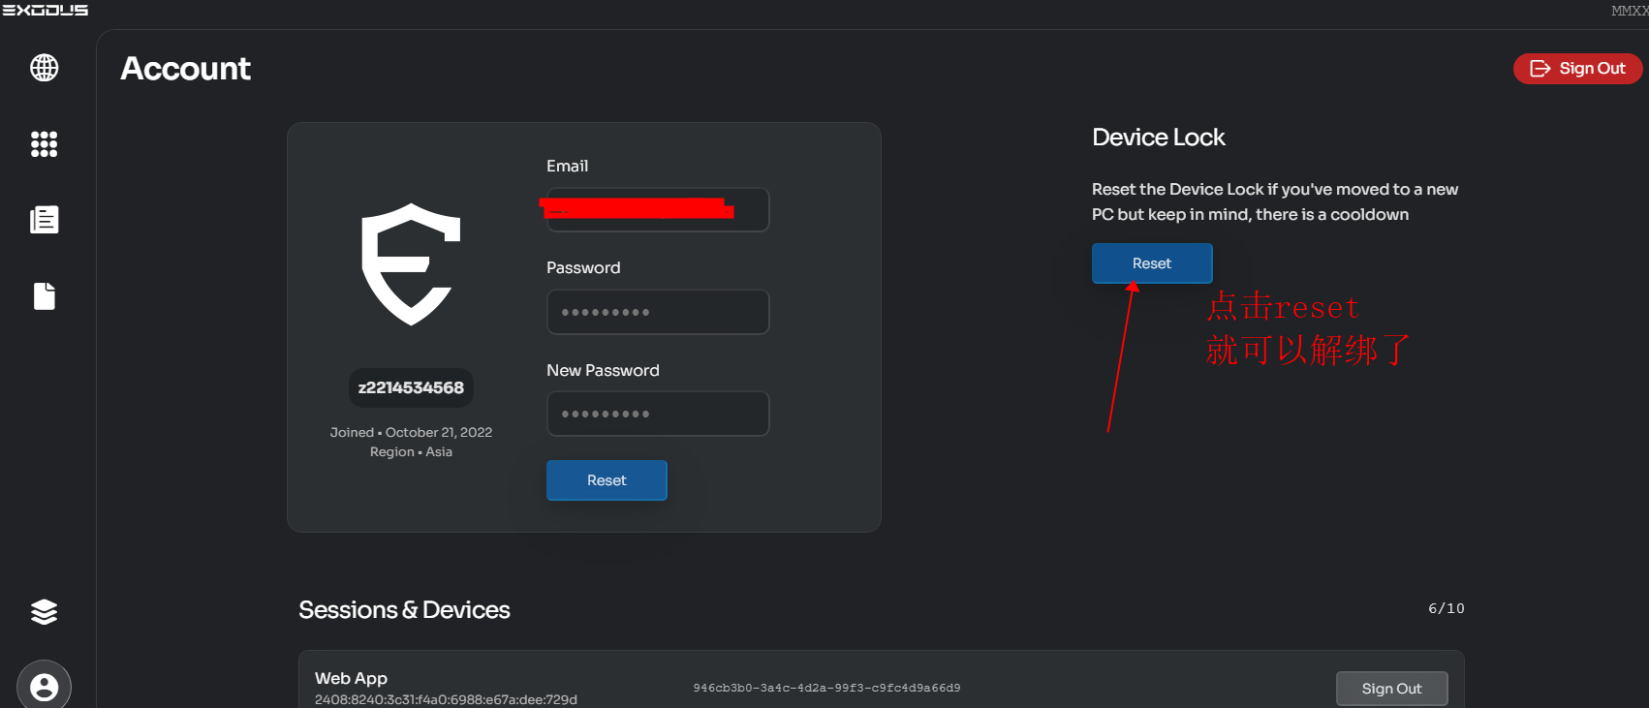Click the password Reset button
Image resolution: width=1649 pixels, height=708 pixels.
[x=607, y=480]
